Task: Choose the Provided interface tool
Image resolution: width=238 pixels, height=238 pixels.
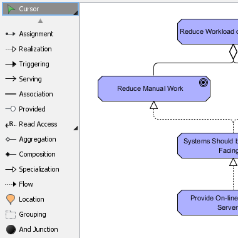Action: pos(39,109)
